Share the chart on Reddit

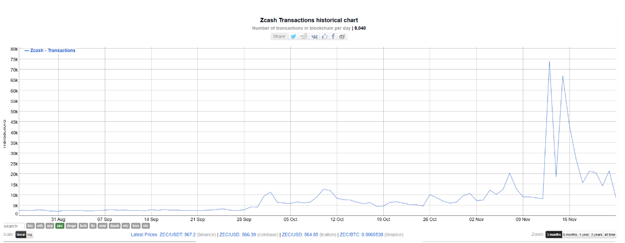point(304,36)
